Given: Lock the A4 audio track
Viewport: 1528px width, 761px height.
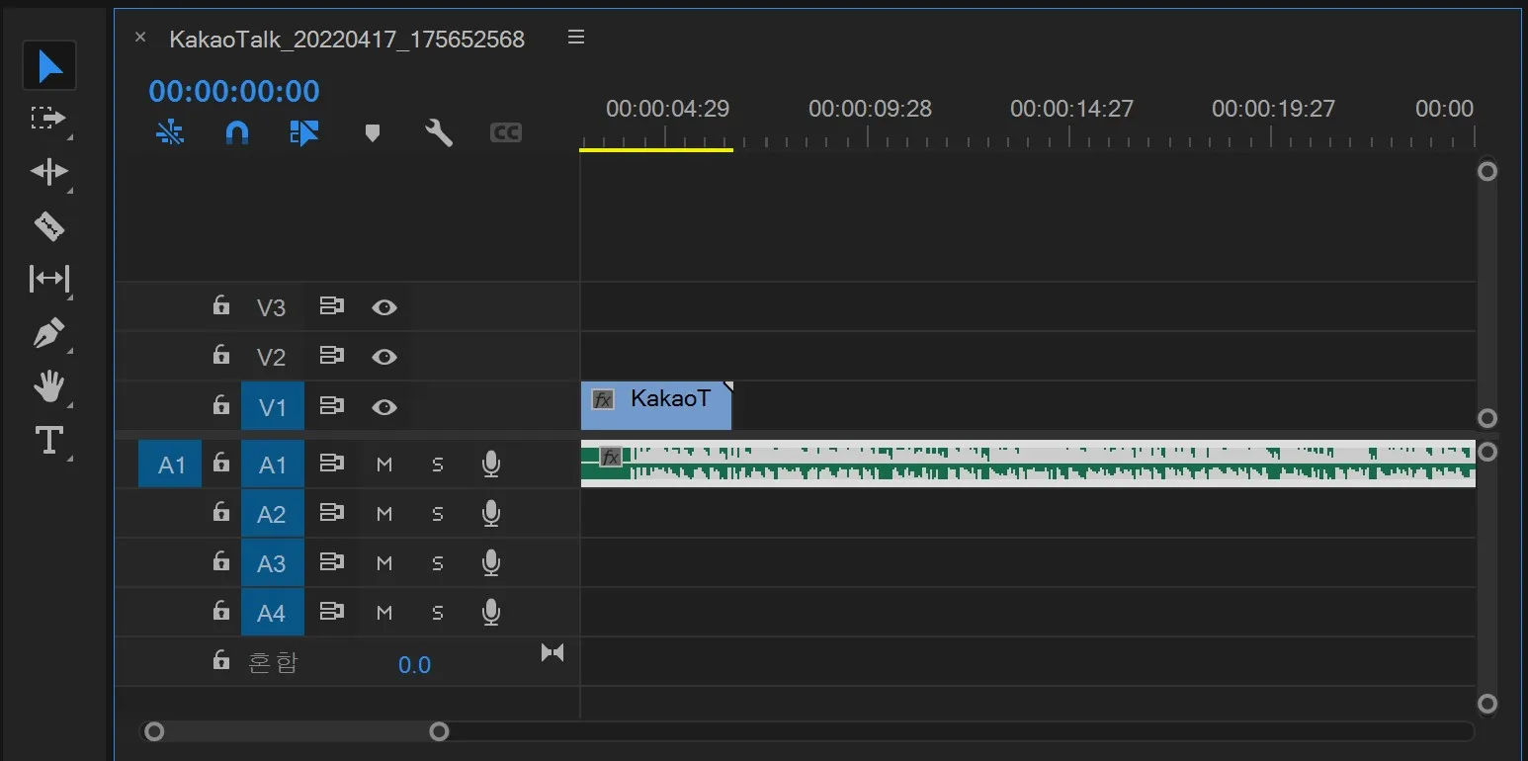Looking at the screenshot, I should coord(221,611).
